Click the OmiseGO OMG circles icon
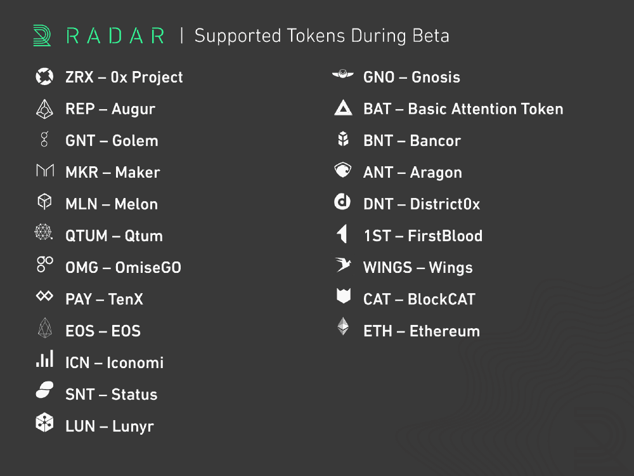This screenshot has width=634, height=476. [45, 264]
